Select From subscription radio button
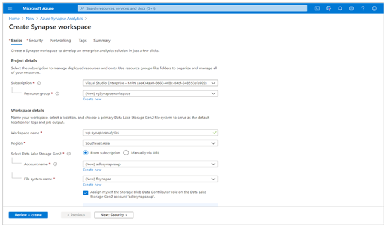386x227 pixels. (x=86, y=153)
